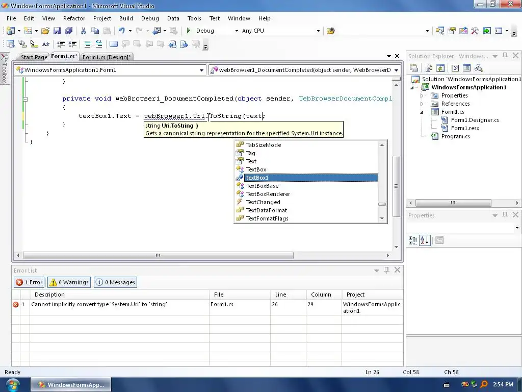Toggle the Properties panel pin

point(505,215)
